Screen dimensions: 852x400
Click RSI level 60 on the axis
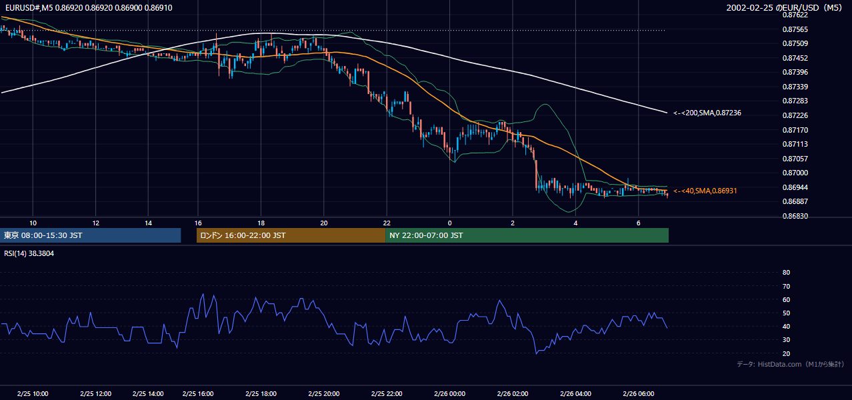point(786,299)
